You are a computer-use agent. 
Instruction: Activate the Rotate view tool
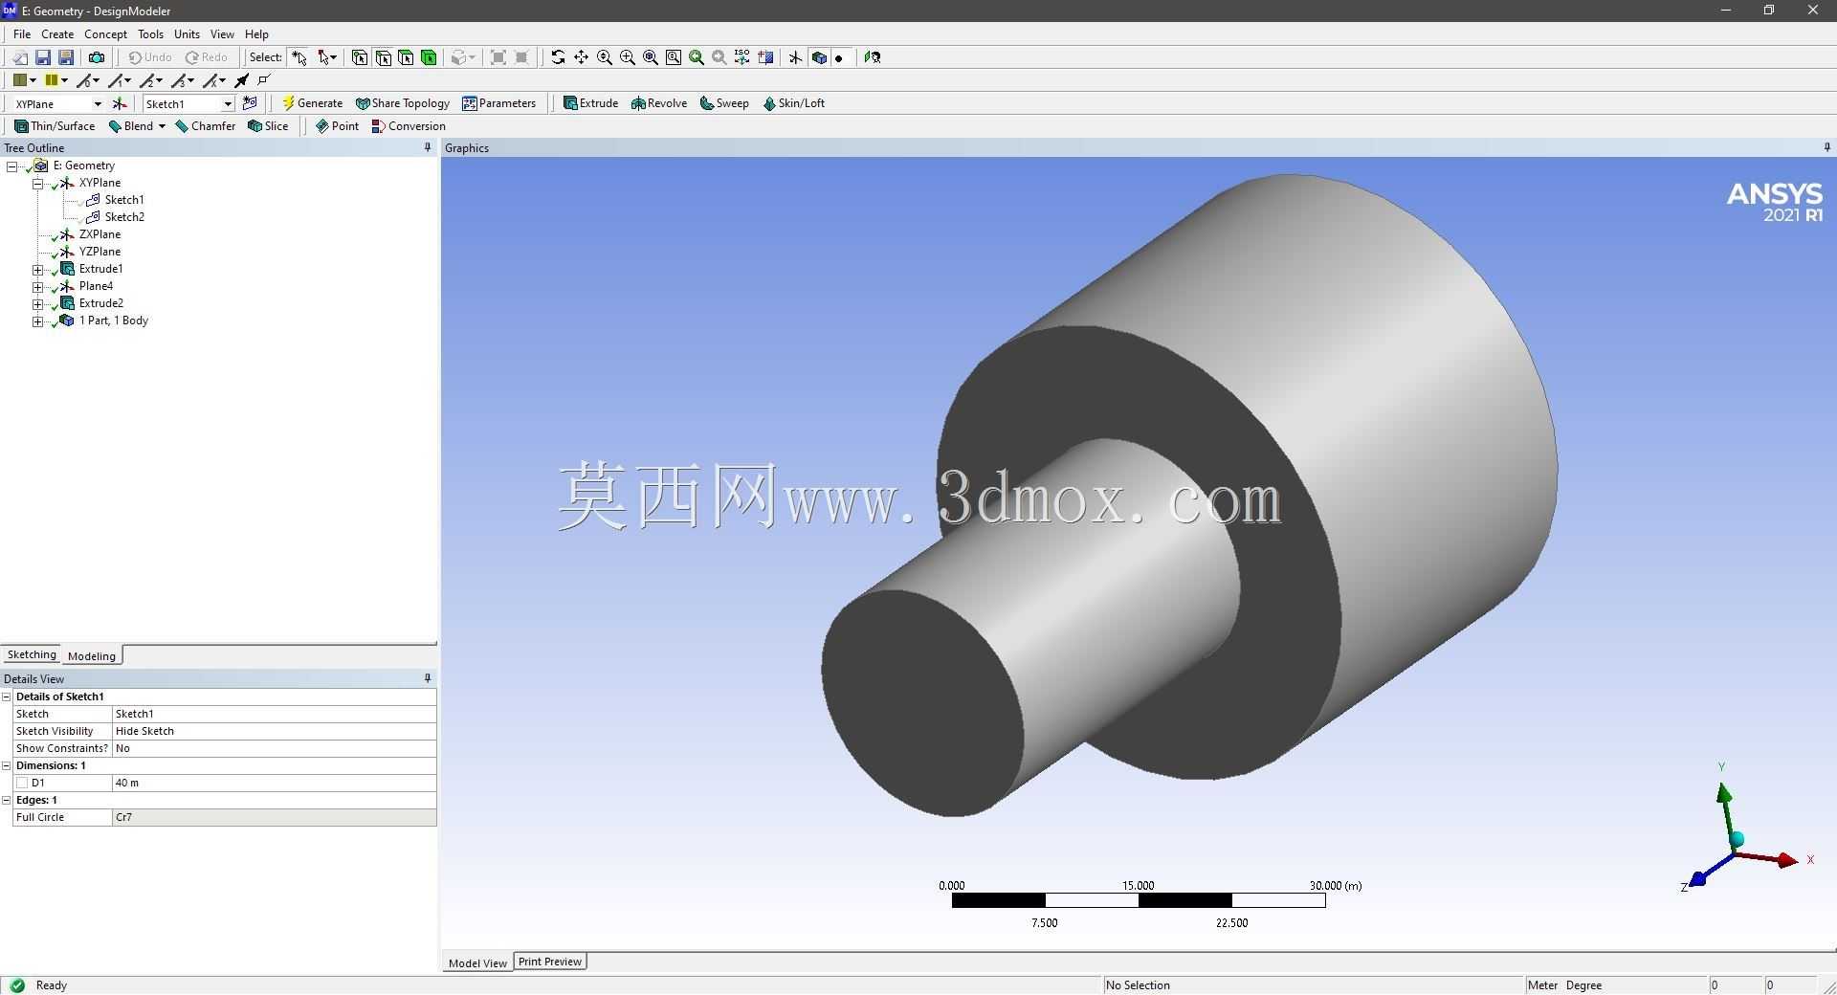558,57
